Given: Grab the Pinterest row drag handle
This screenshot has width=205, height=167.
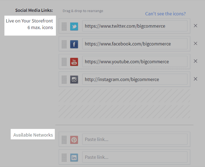Looking at the screenshot, I should pos(64,140).
